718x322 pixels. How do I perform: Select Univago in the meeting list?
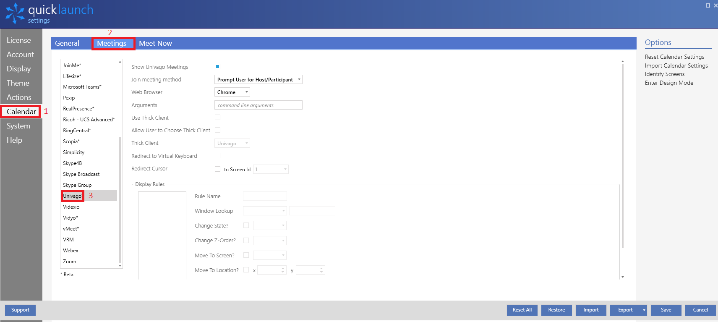(x=89, y=196)
